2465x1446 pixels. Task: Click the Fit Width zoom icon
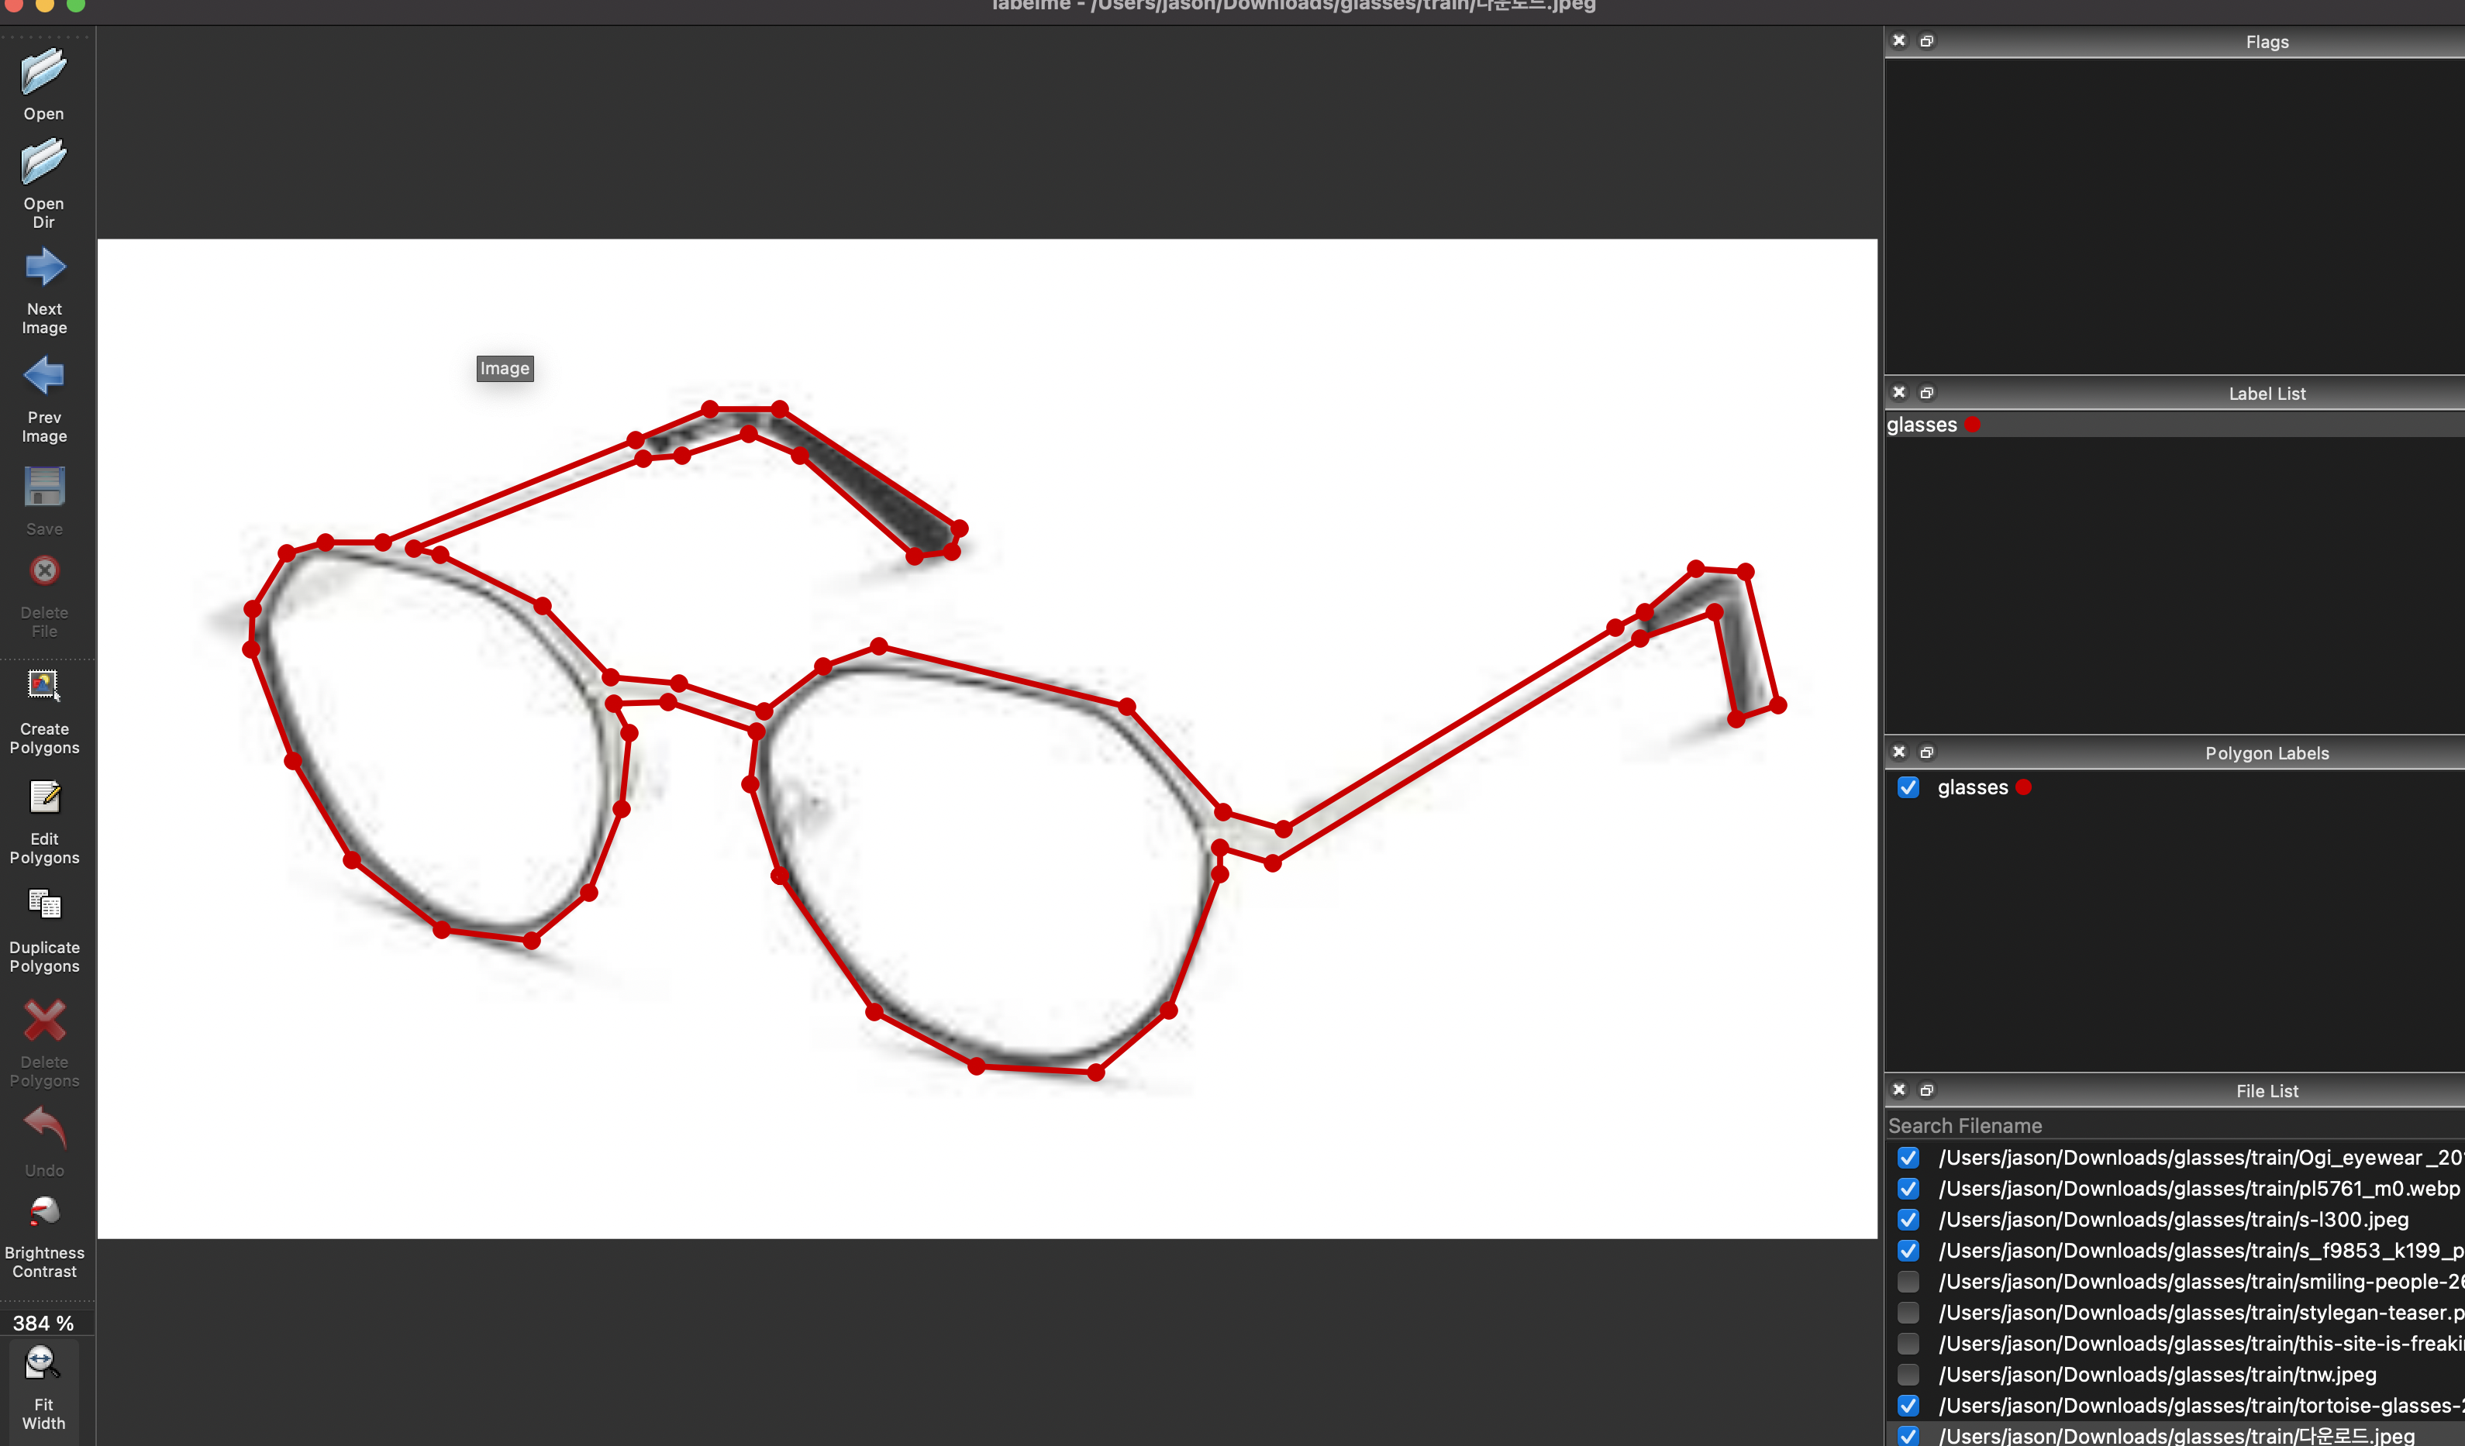pyautogui.click(x=42, y=1363)
